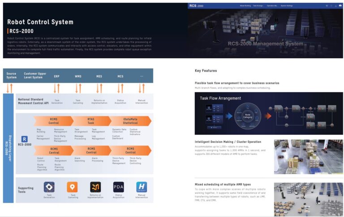
Task: Click the Task Management item under RTAS Task
Action: point(98,131)
